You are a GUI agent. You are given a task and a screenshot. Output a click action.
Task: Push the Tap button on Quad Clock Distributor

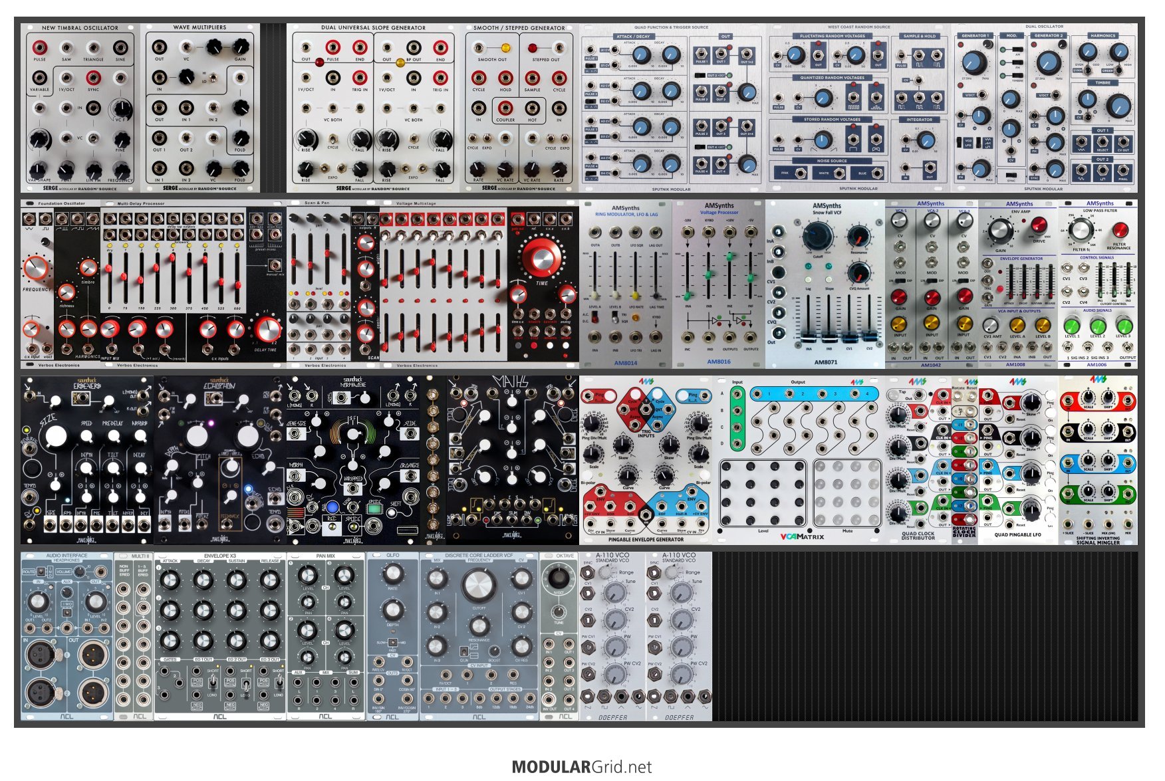coord(894,395)
